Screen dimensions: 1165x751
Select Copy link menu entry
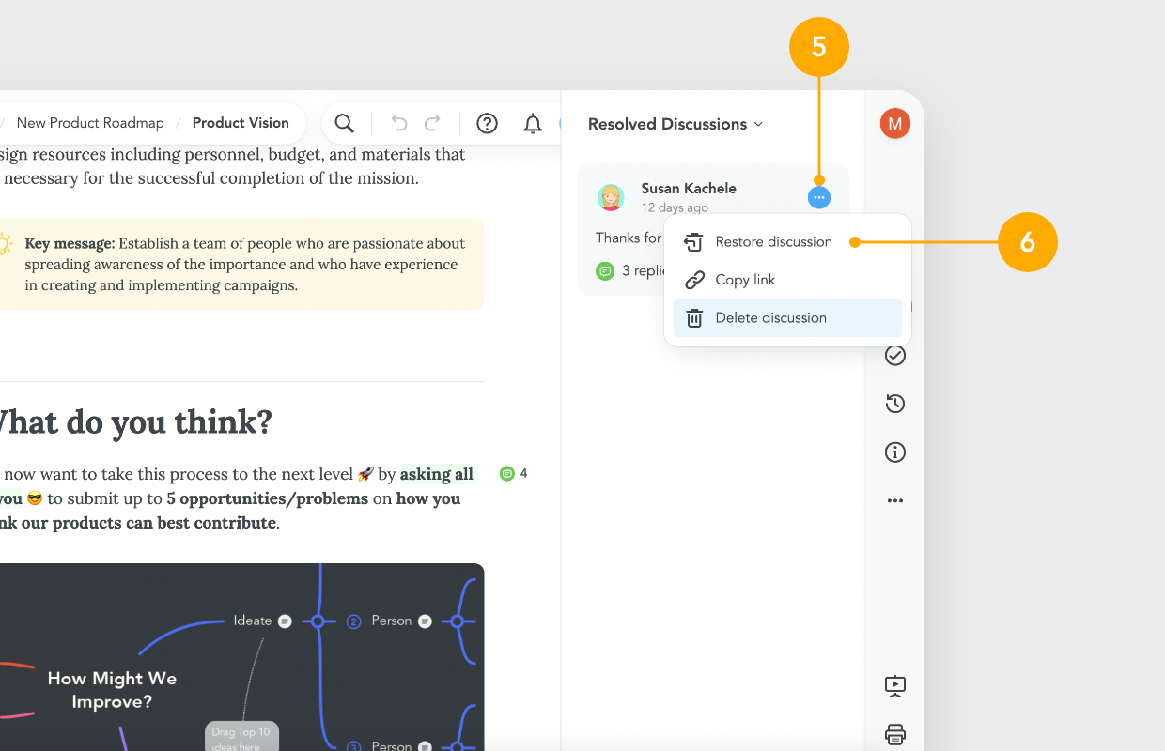coord(787,280)
